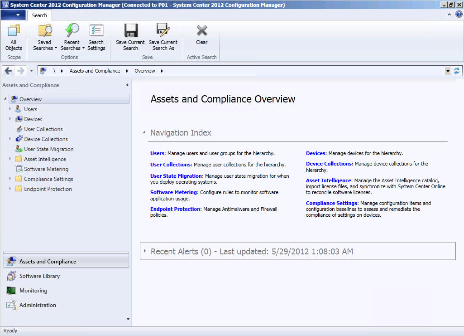
Task: Click the Administration workspace icon
Action: (11, 305)
